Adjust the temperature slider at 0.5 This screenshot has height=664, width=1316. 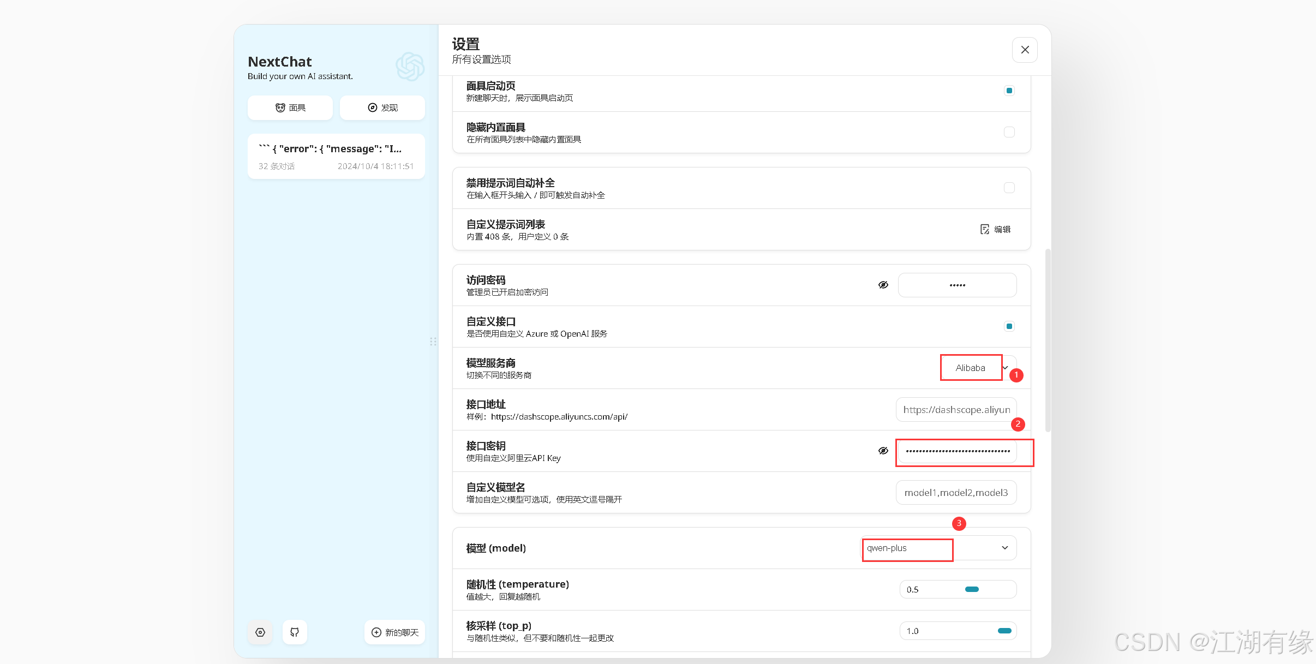[x=972, y=589]
